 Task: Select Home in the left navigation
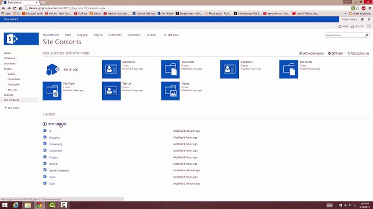[7, 53]
